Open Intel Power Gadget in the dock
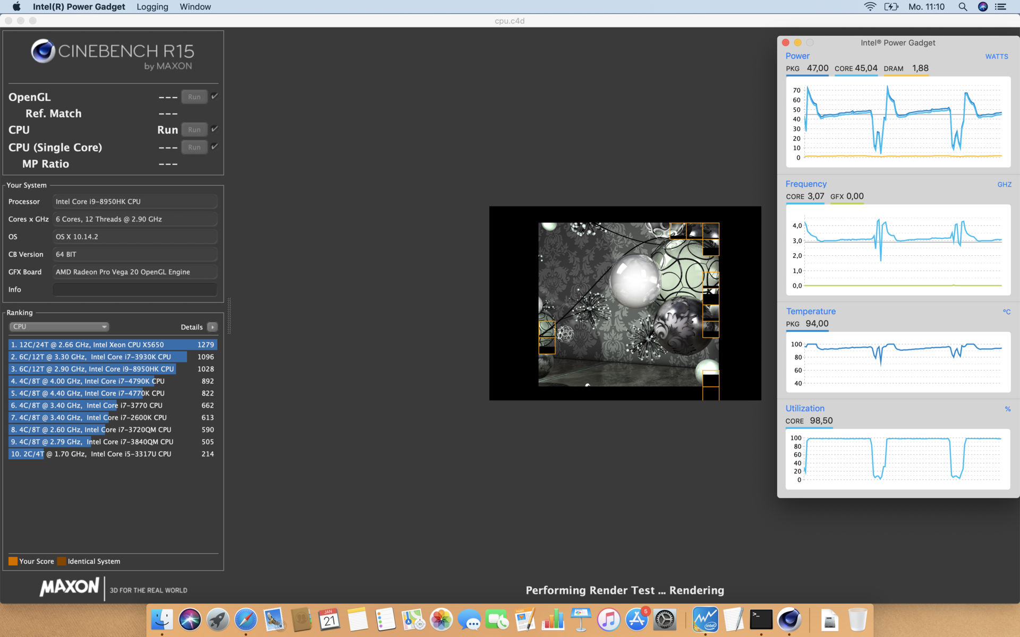 click(705, 619)
